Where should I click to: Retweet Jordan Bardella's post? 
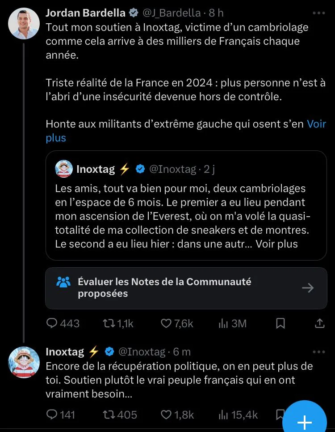pyautogui.click(x=118, y=323)
